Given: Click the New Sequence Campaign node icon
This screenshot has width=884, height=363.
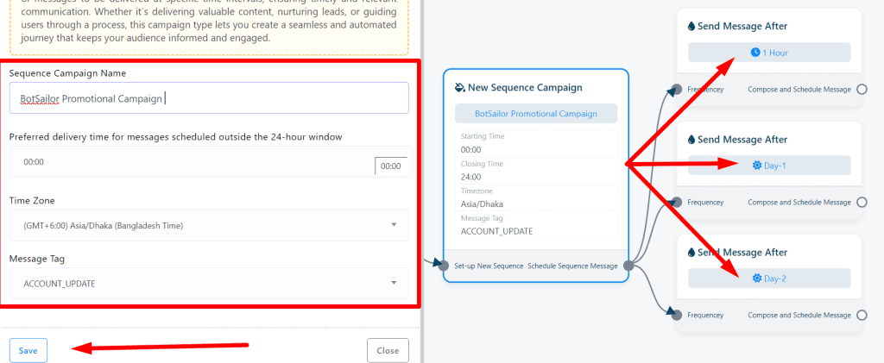Looking at the screenshot, I should [x=459, y=87].
